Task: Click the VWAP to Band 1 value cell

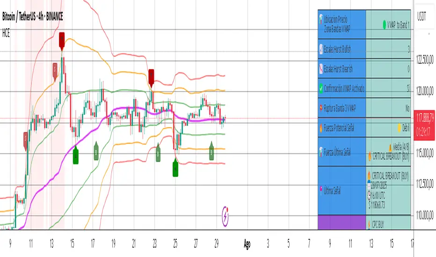Action: (x=388, y=24)
